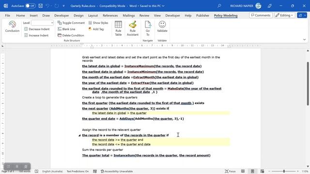Select Web Layout view
This screenshot has height=174, width=310.
(262, 171)
